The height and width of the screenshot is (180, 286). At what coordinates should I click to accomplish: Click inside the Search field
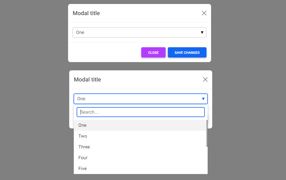tap(140, 112)
